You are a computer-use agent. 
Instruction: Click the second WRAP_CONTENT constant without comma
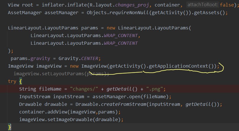pyautogui.click(x=121, y=43)
